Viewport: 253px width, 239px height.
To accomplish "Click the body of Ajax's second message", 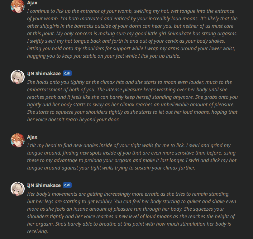I will [131, 157].
